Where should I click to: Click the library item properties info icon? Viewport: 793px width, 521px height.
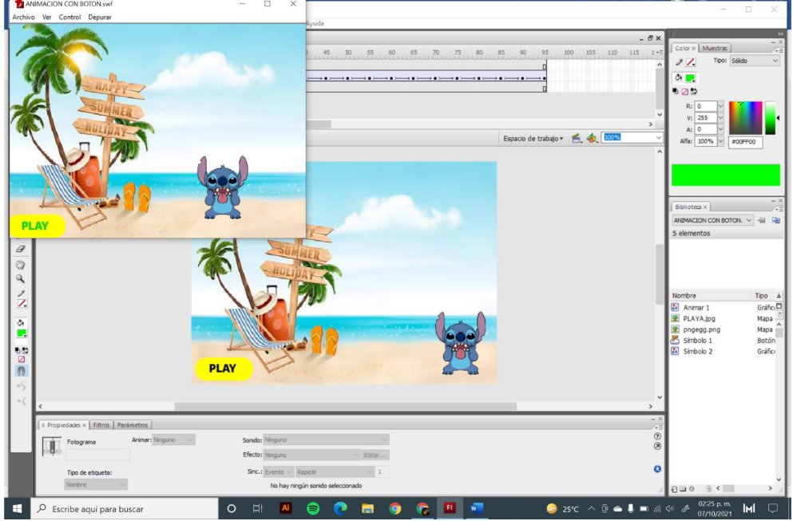(692, 489)
